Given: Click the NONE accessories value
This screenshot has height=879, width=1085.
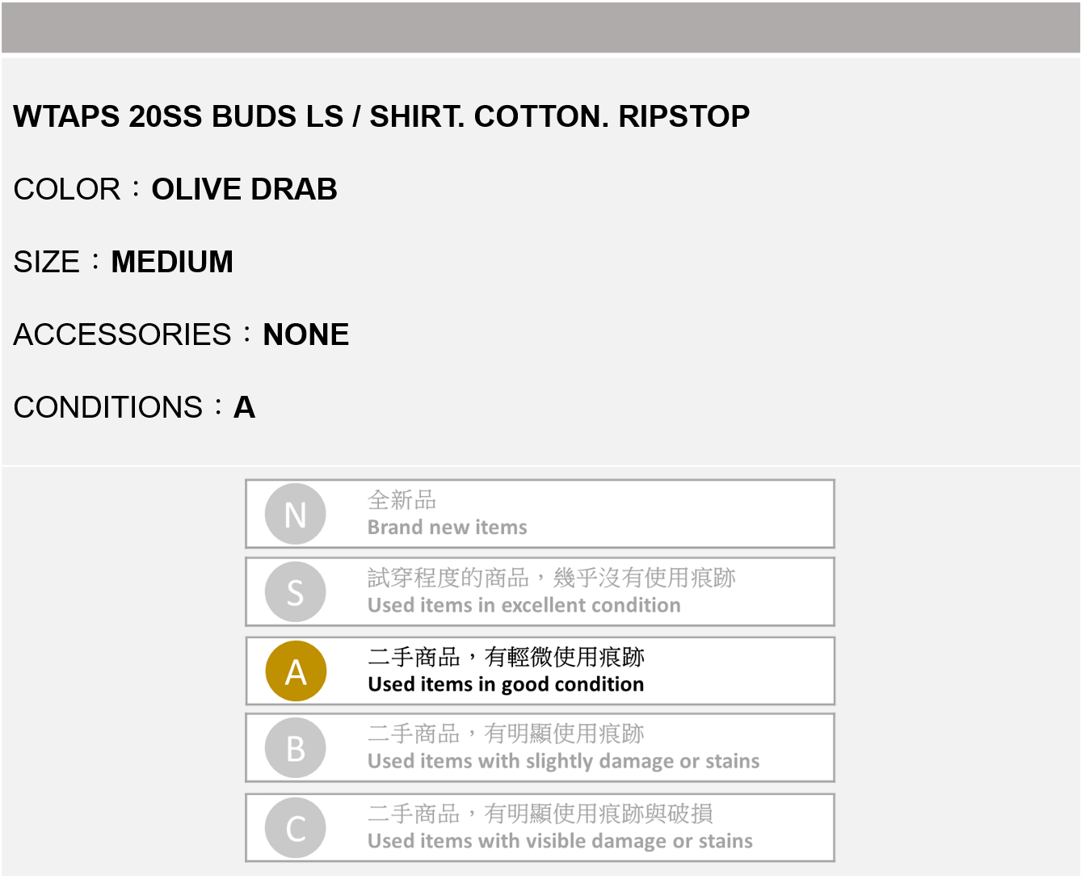Looking at the screenshot, I should click(x=306, y=334).
